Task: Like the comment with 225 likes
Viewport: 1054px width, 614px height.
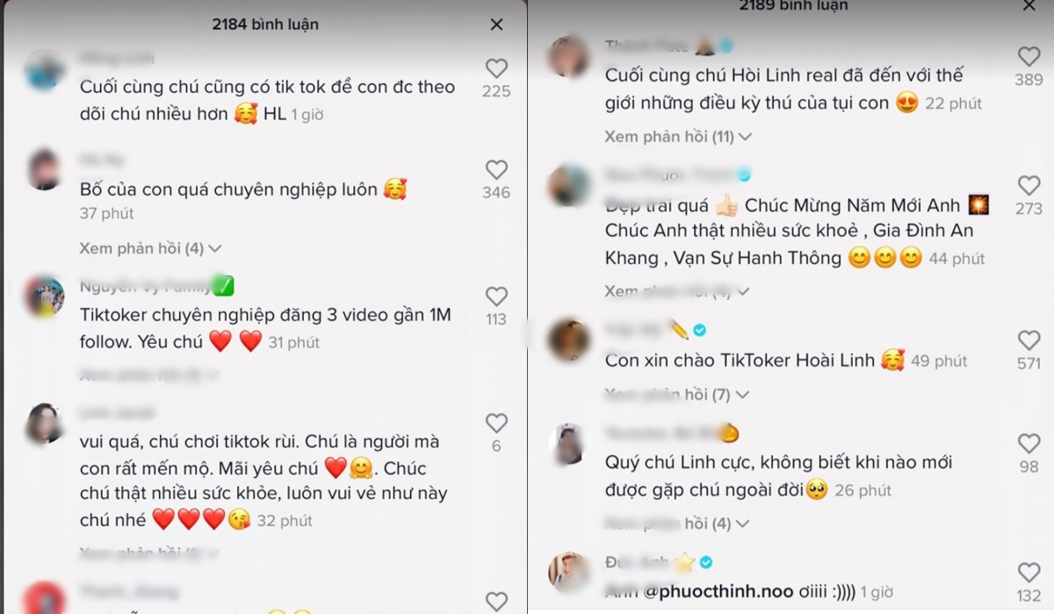Action: pyautogui.click(x=496, y=68)
